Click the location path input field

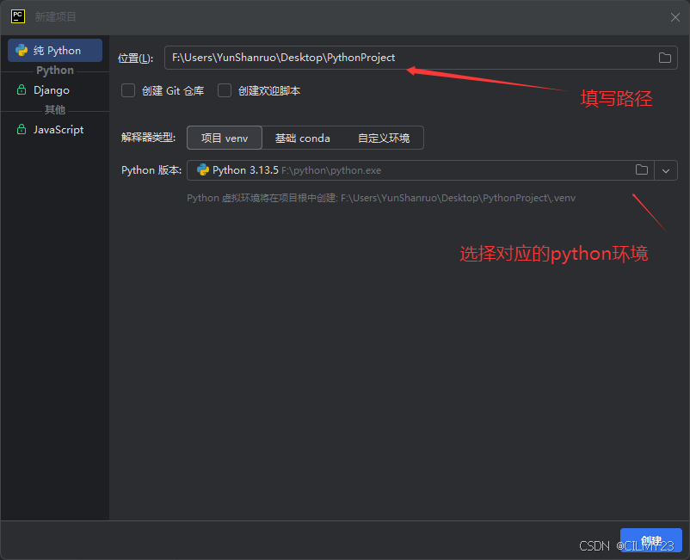(x=421, y=58)
